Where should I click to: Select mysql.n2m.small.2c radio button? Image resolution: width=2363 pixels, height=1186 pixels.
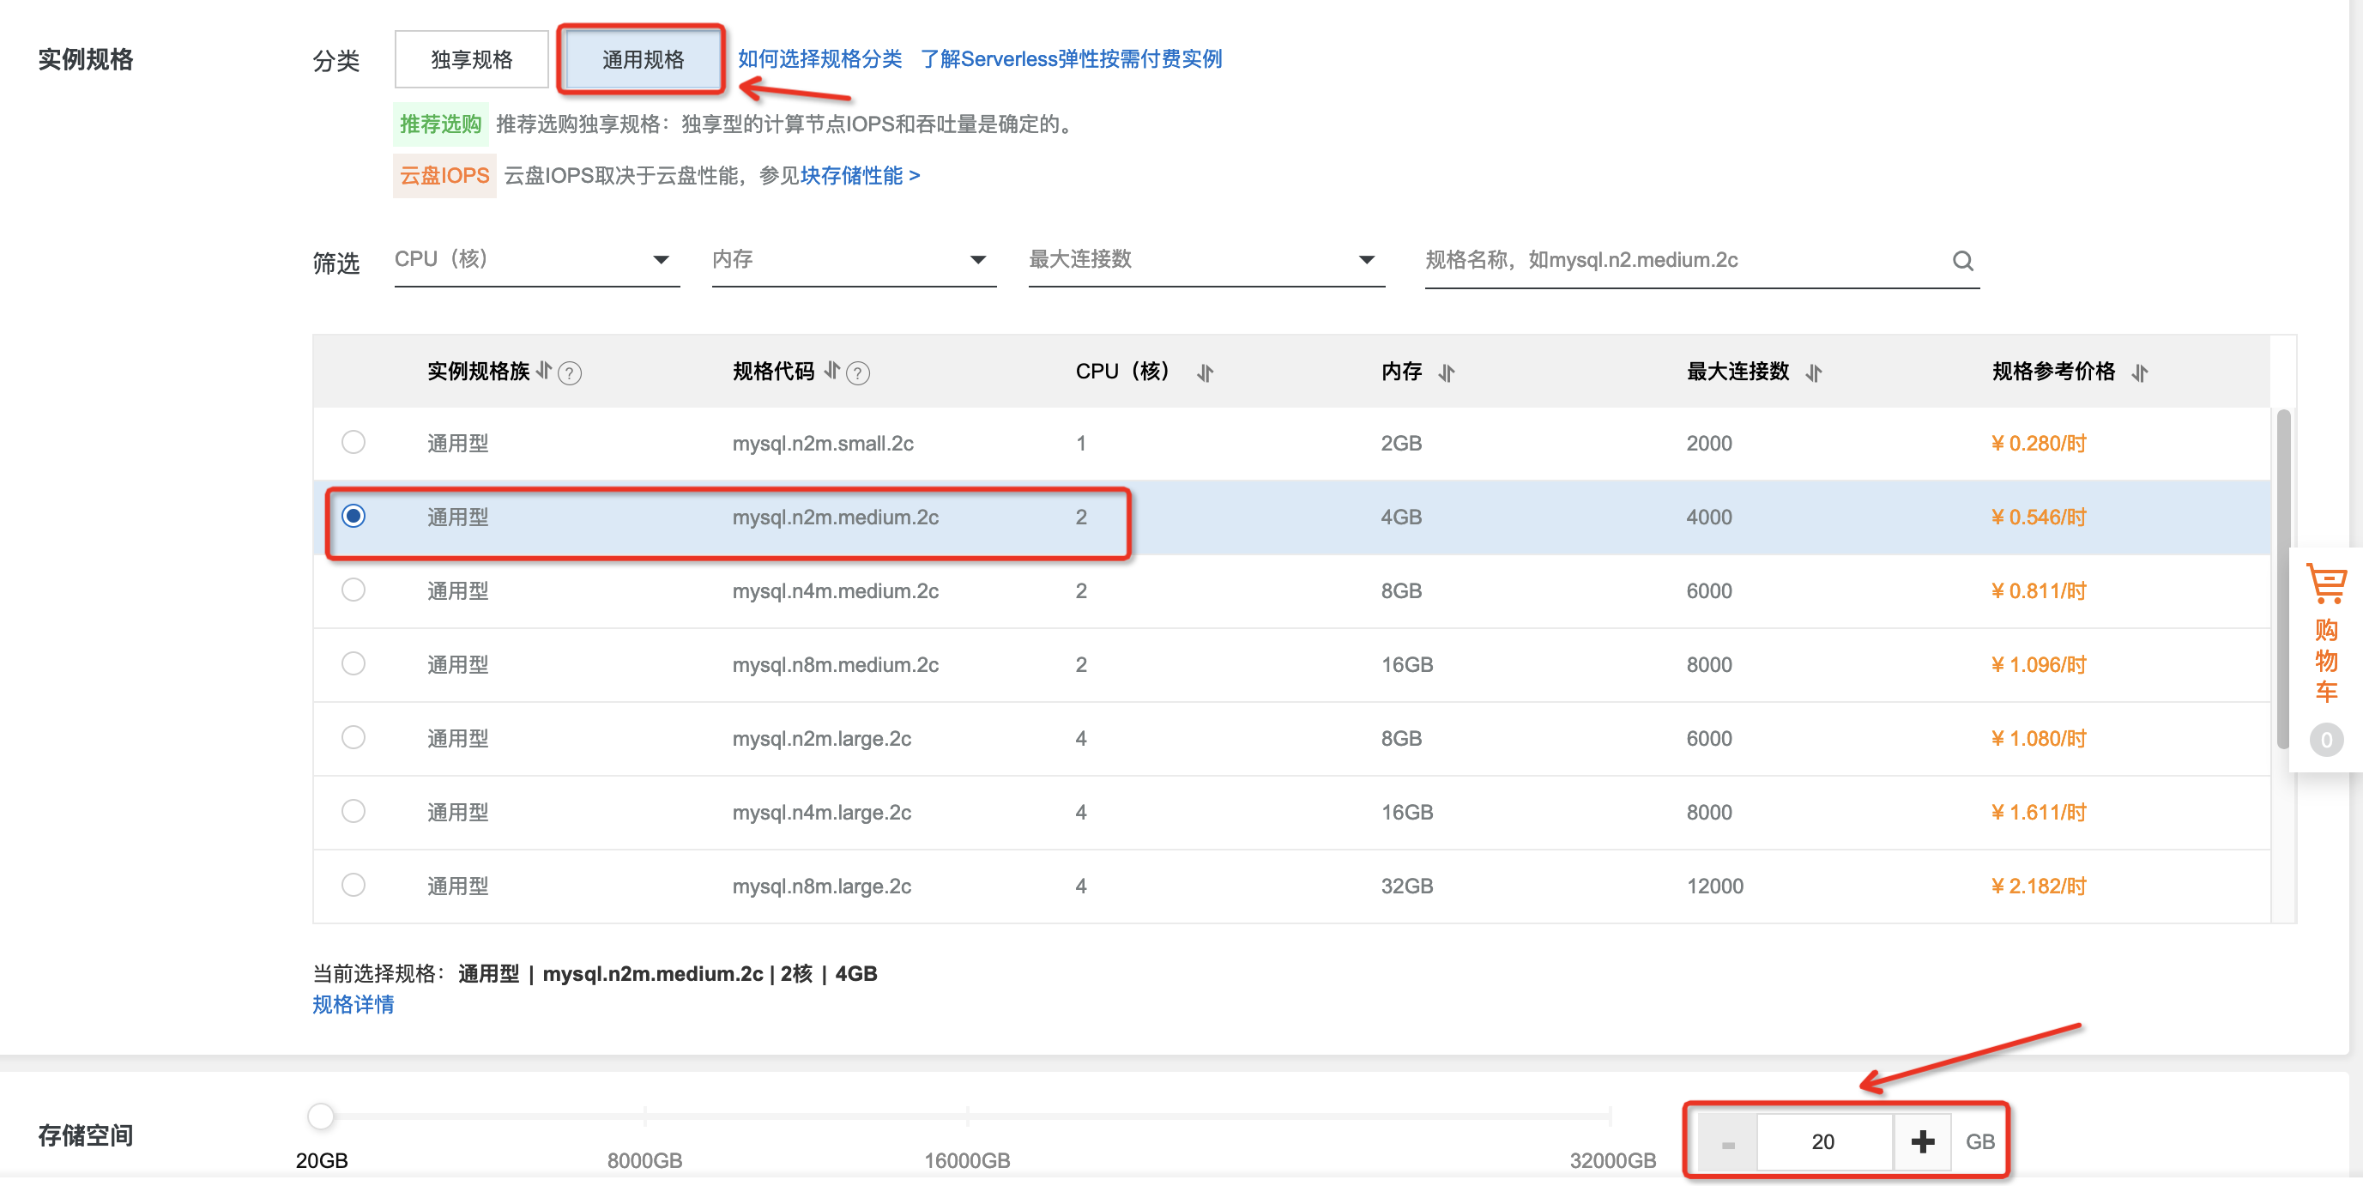(x=354, y=443)
